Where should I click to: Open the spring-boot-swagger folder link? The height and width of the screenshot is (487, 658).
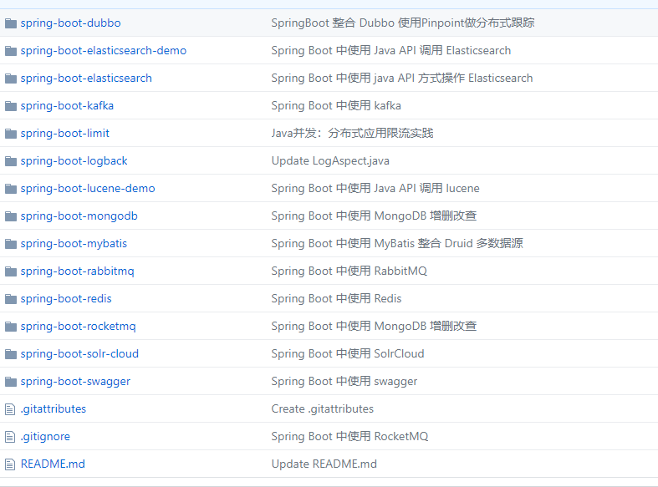[75, 382]
